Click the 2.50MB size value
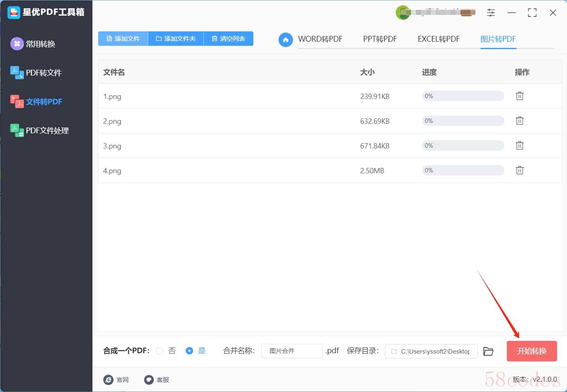 (372, 171)
